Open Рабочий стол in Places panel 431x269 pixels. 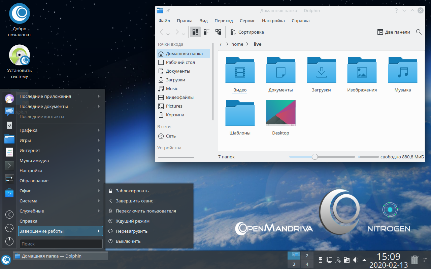tap(183, 62)
